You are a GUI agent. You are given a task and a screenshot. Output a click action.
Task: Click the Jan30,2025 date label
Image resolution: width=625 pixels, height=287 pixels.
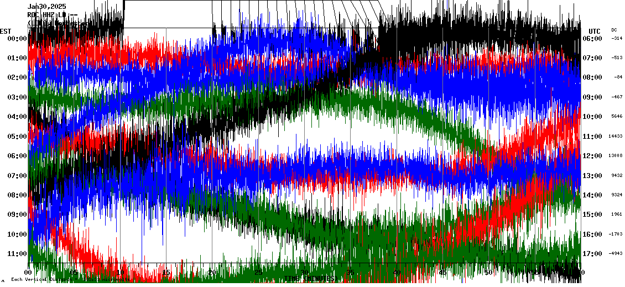coord(46,7)
